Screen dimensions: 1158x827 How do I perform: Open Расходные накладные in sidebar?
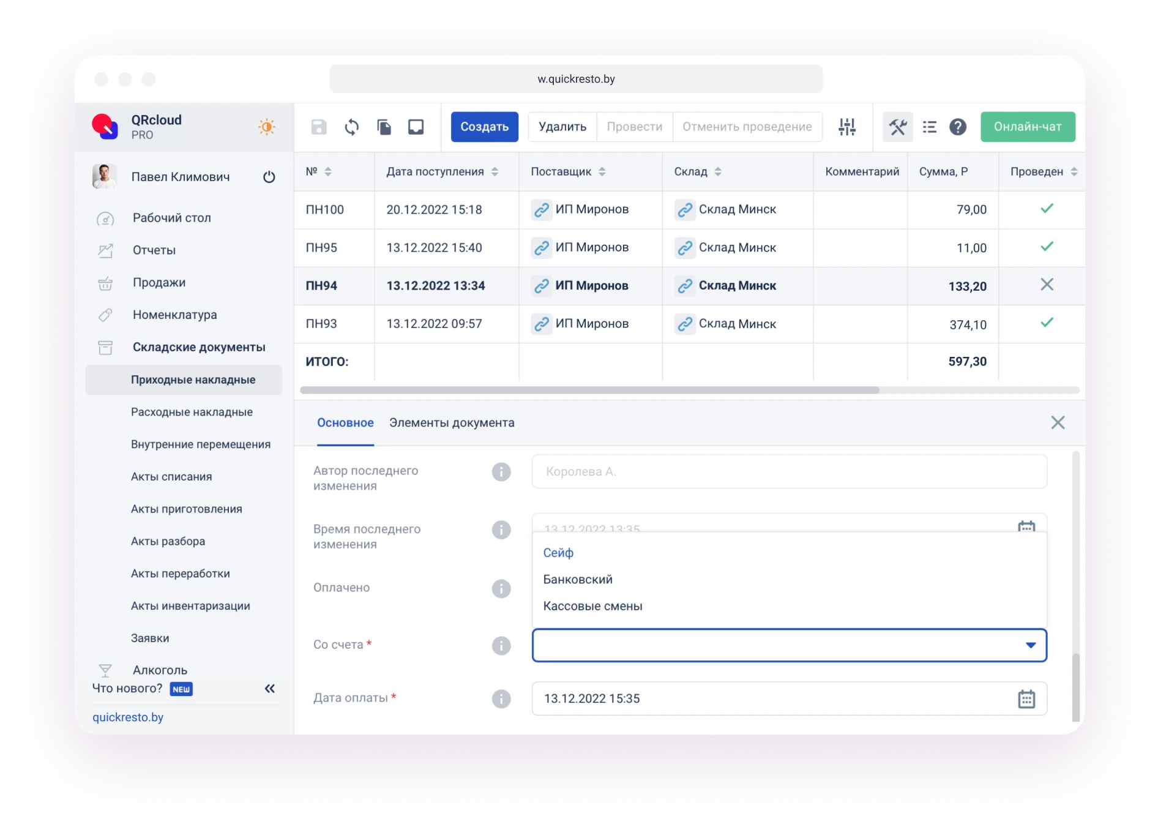[192, 412]
